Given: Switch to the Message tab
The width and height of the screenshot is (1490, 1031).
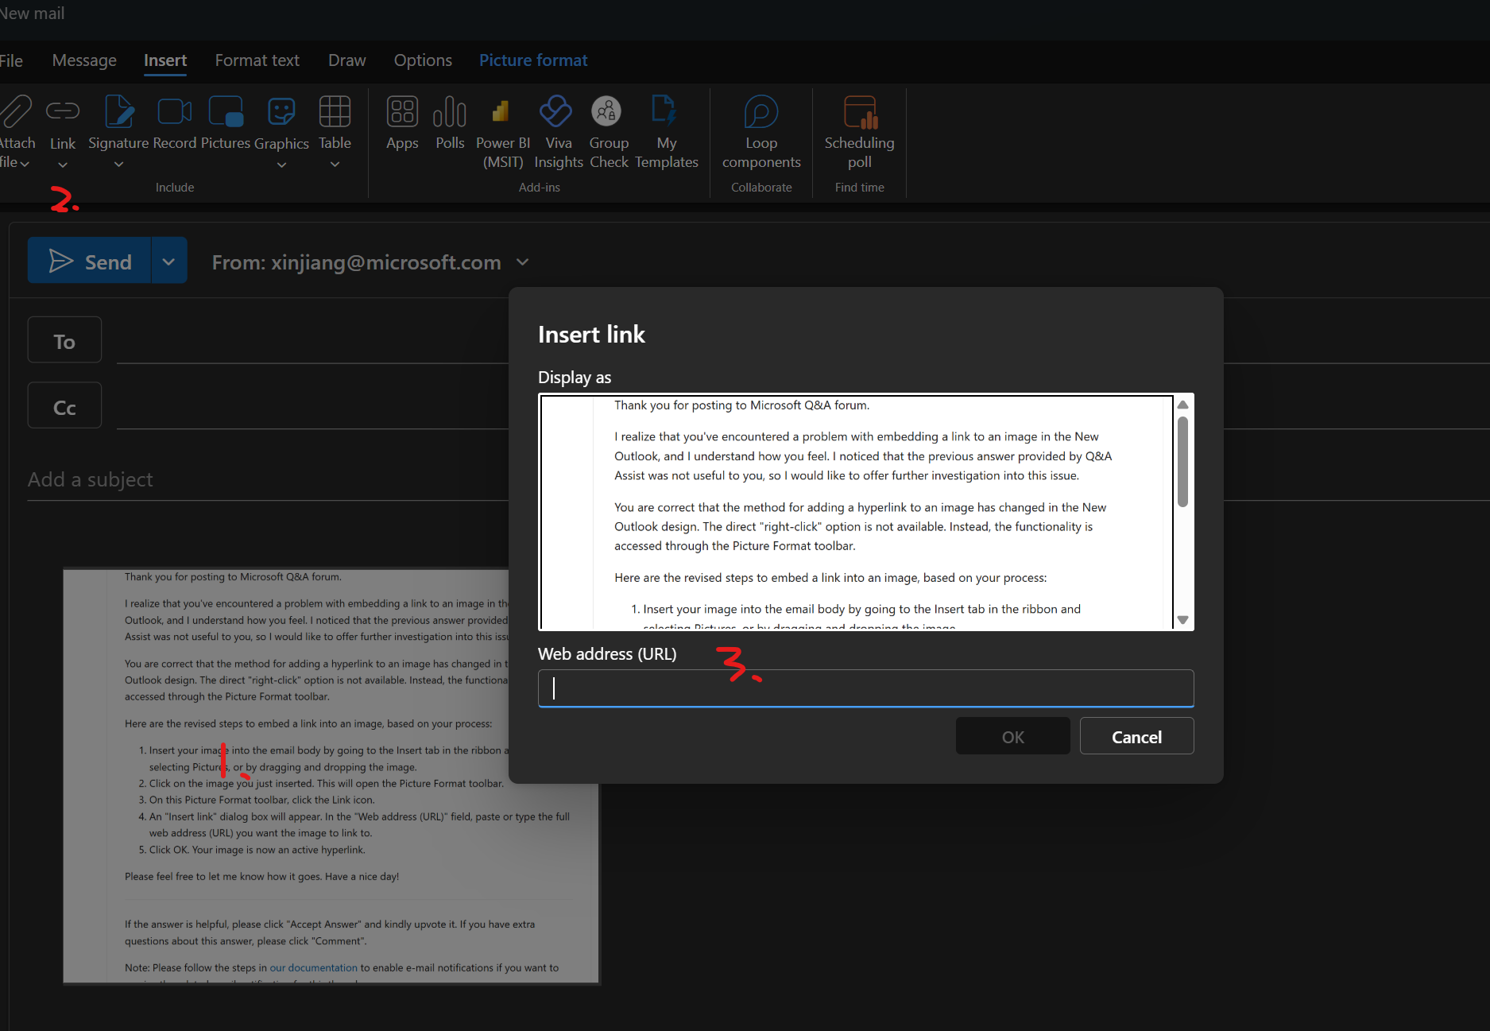Looking at the screenshot, I should 84,60.
